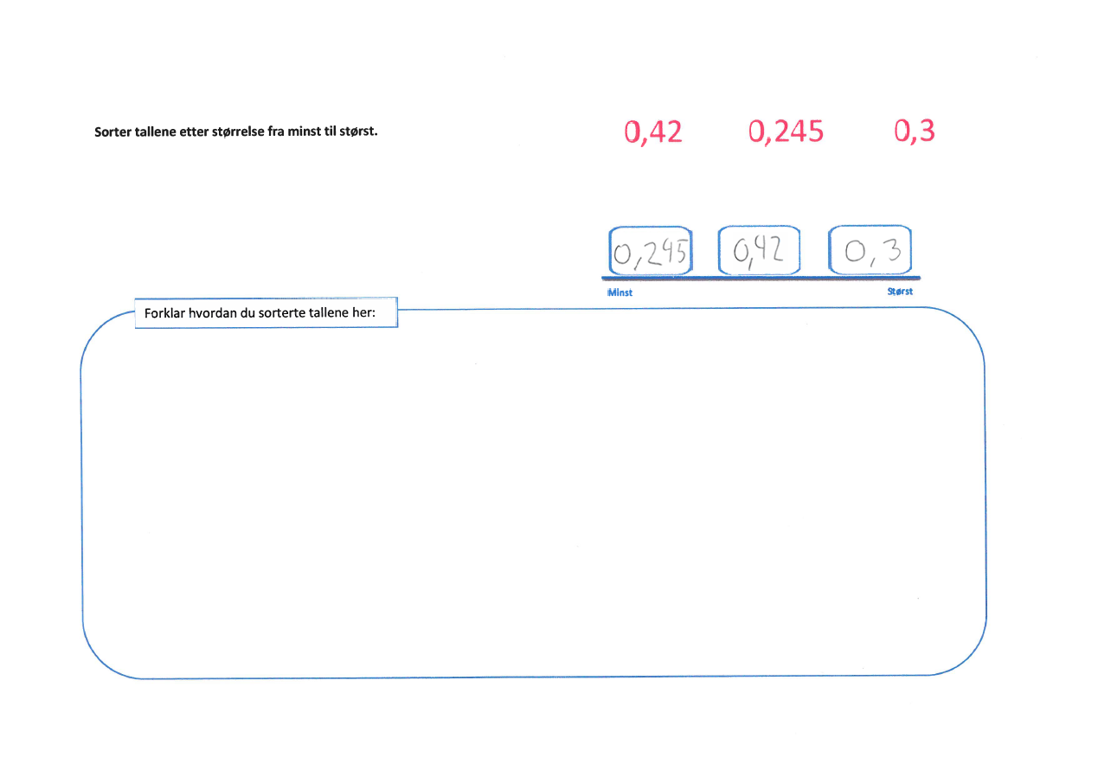Select the middle answer box with handwritten 0,42
Image resolution: width=1098 pixels, height=777 pixels.
(x=759, y=250)
